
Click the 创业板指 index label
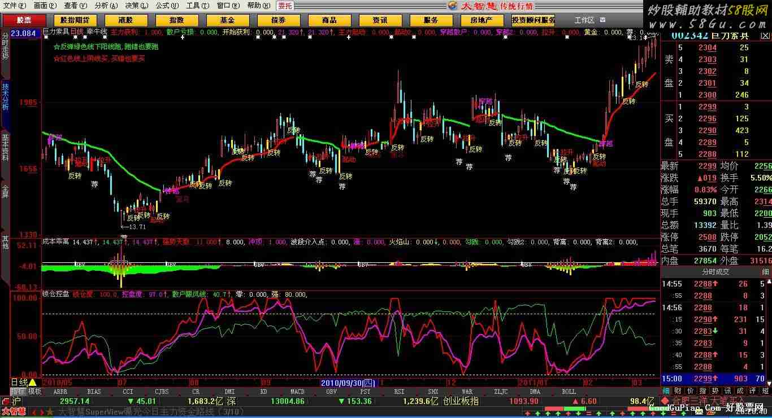click(461, 401)
